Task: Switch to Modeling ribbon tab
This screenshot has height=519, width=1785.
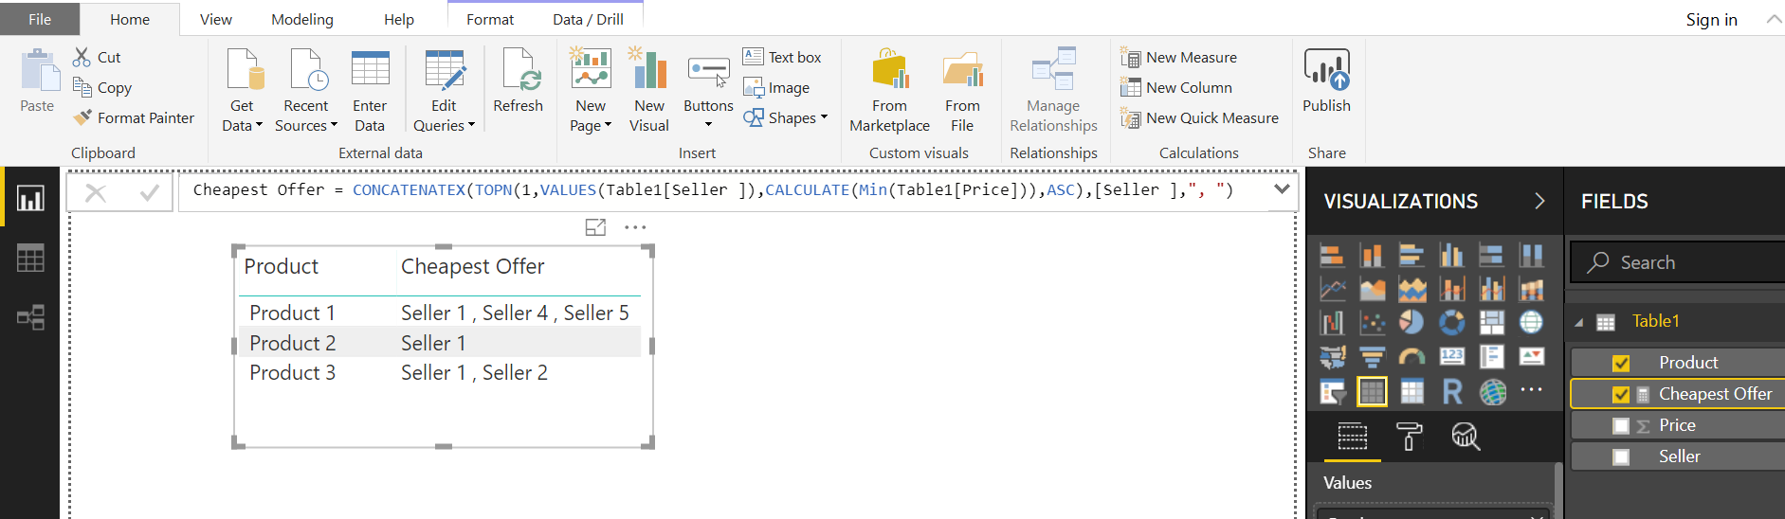Action: 302,19
